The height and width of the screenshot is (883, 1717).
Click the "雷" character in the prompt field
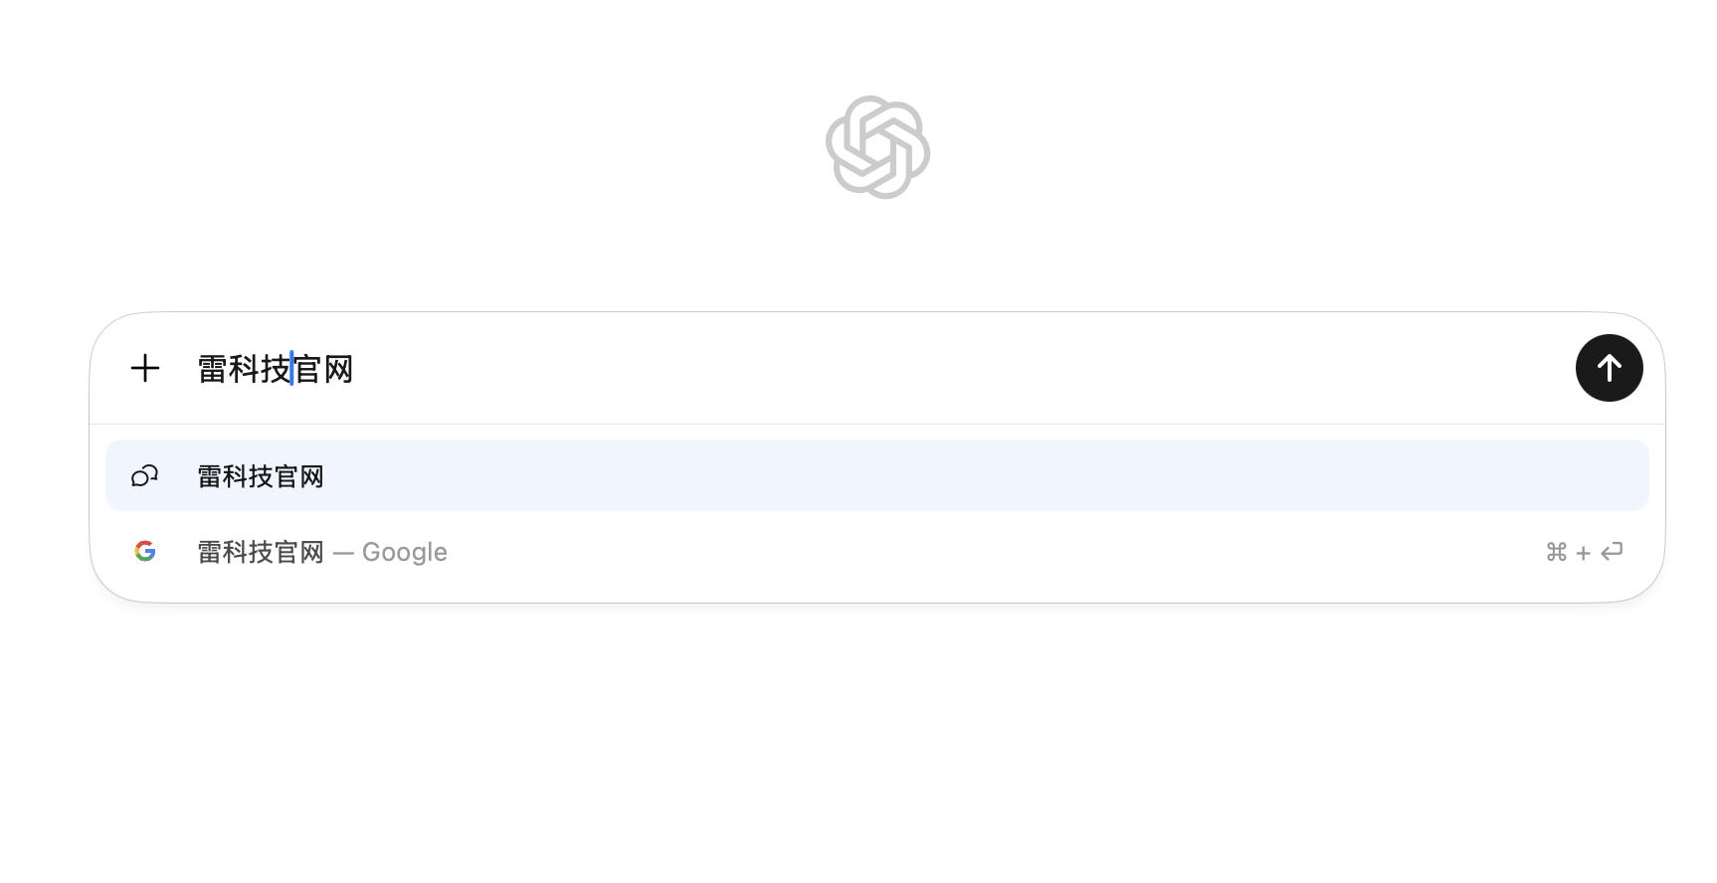click(x=213, y=369)
